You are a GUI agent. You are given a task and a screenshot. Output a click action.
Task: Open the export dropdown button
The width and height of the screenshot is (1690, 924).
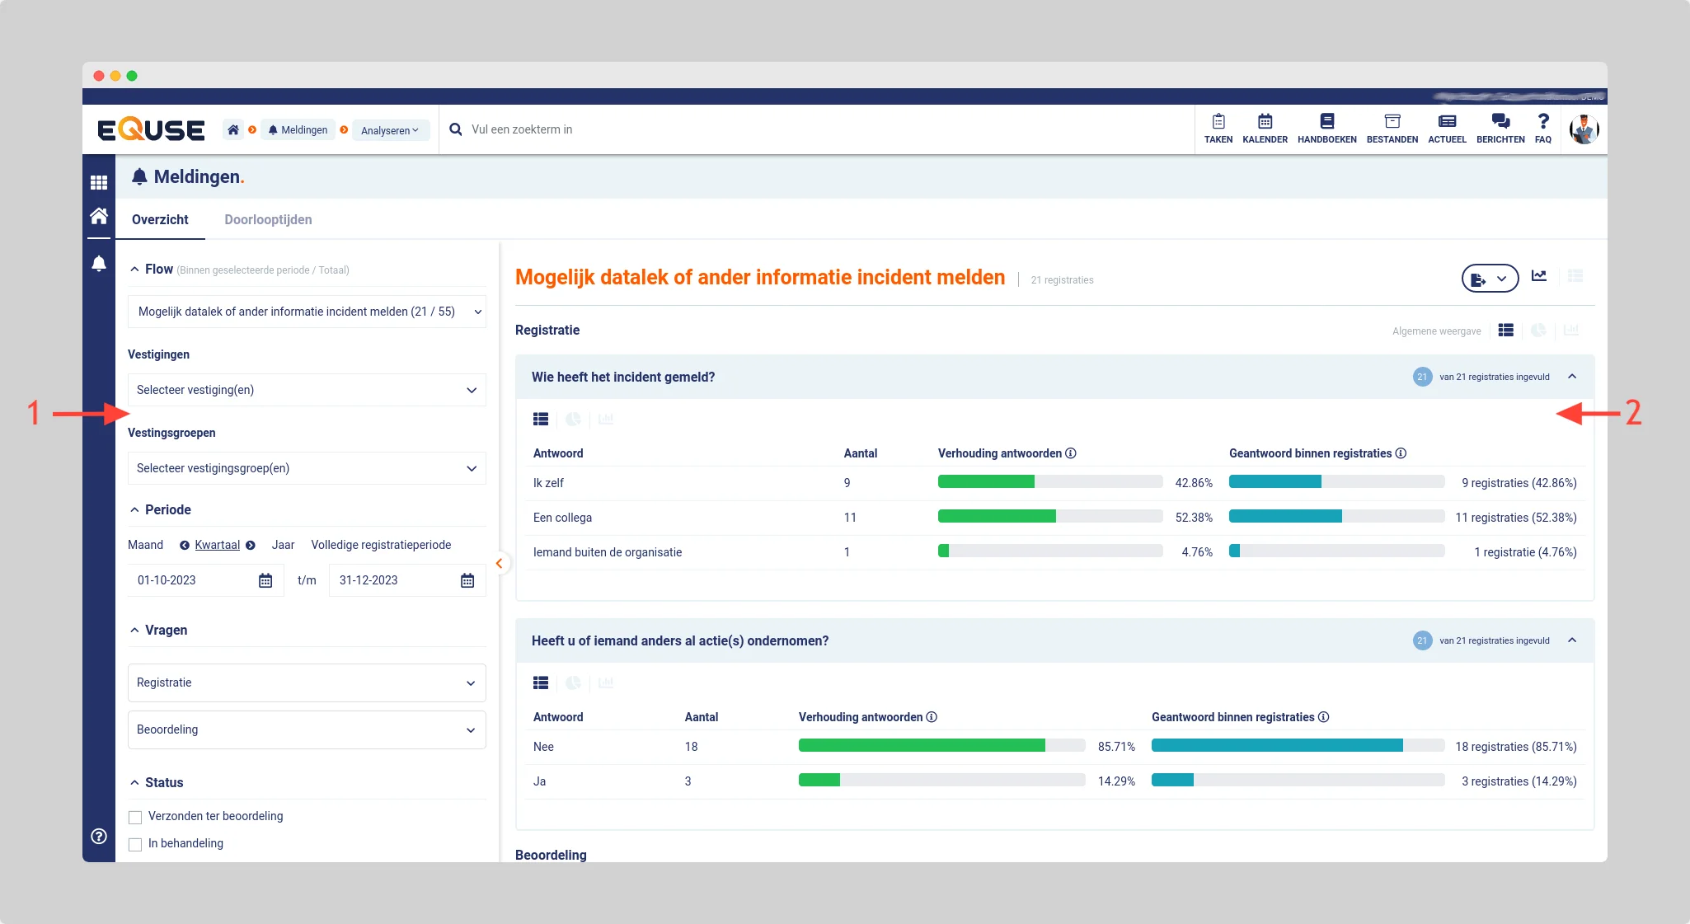coord(1489,279)
